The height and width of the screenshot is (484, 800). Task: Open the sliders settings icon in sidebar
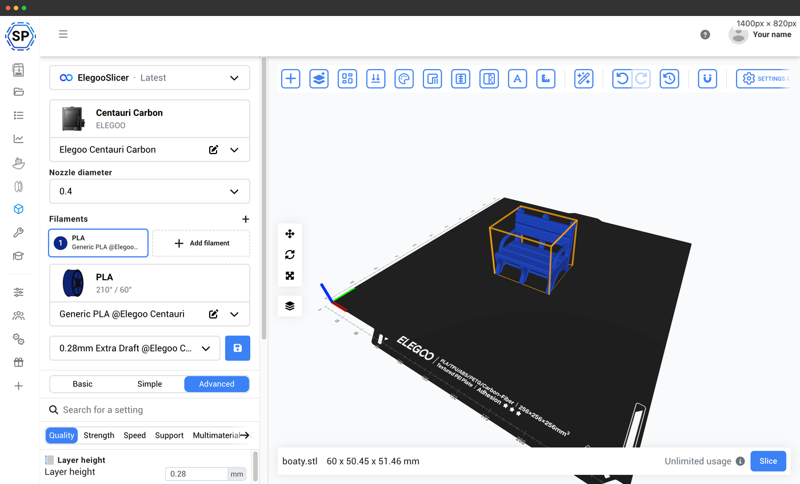click(x=19, y=292)
